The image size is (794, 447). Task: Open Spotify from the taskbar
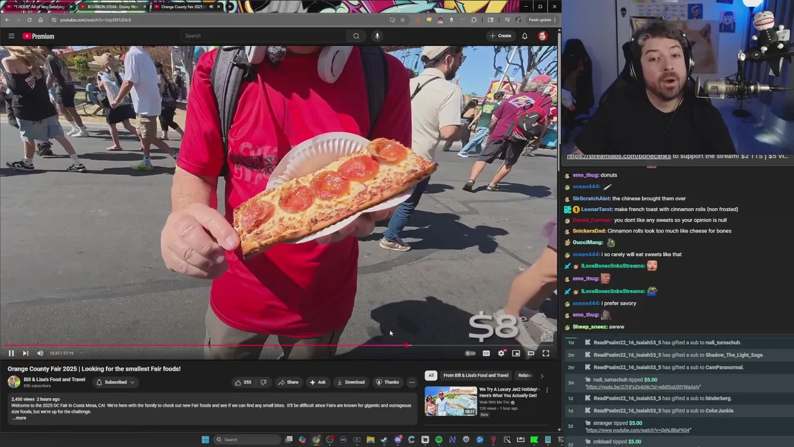pos(439,440)
